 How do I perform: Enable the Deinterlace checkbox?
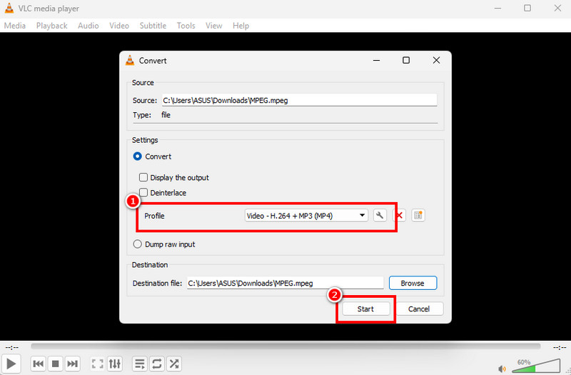[143, 192]
